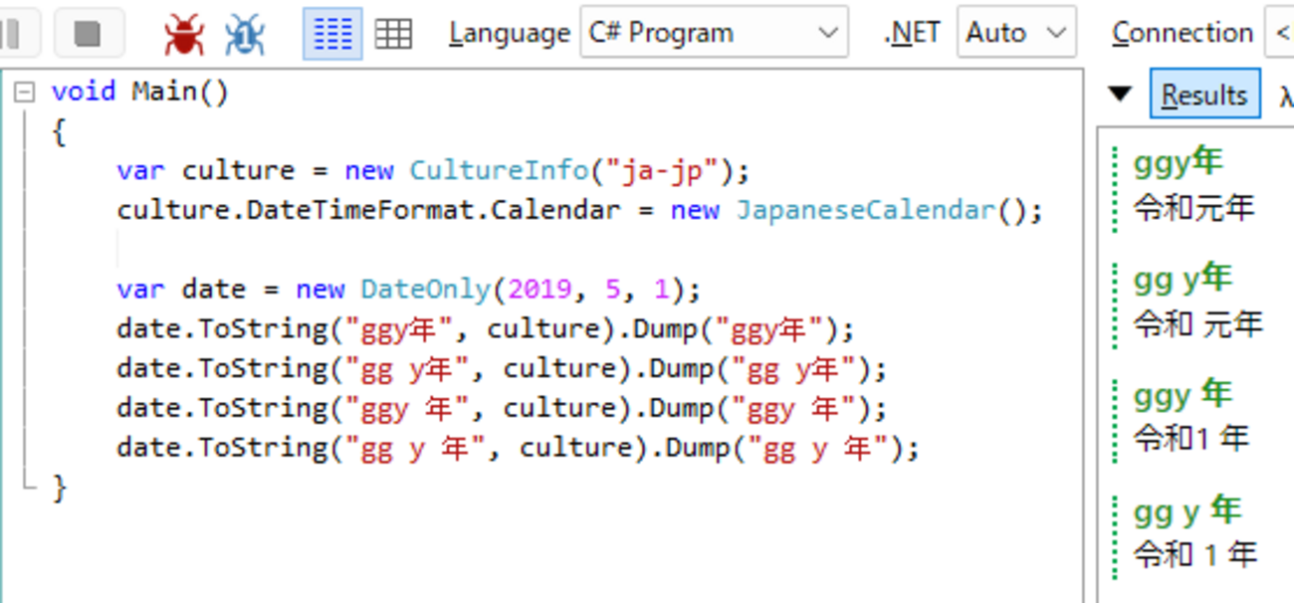Image resolution: width=1294 pixels, height=603 pixels.
Task: Switch results to rich text view
Action: (x=332, y=34)
